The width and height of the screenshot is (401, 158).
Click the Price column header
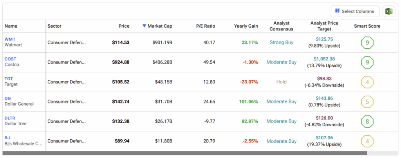(124, 26)
